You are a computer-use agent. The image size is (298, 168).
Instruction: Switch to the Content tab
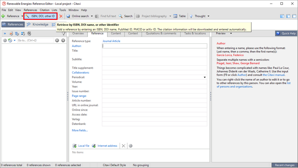(x=116, y=33)
